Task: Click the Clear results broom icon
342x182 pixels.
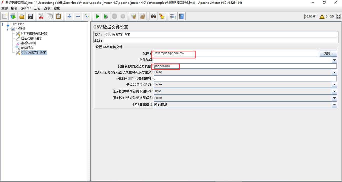Action: coord(134,16)
